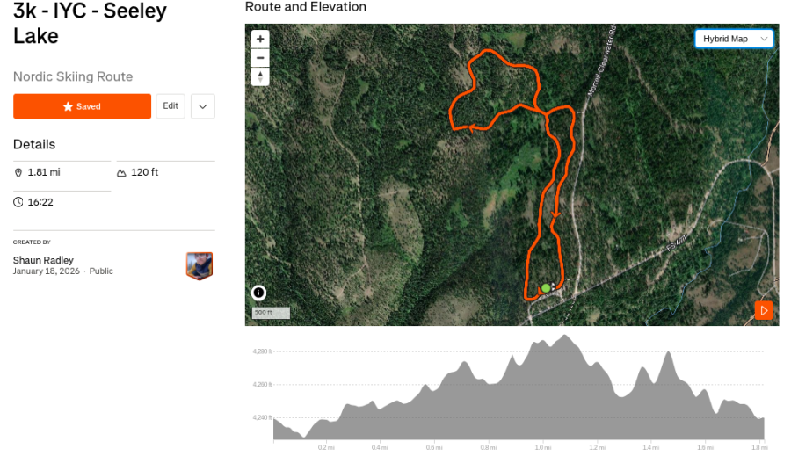Open the creator's avatar thumbnail
791x456 pixels.
coord(200,265)
